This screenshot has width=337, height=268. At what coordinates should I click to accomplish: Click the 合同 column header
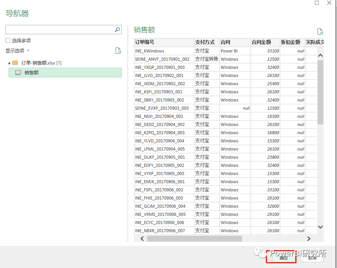pyautogui.click(x=235, y=42)
